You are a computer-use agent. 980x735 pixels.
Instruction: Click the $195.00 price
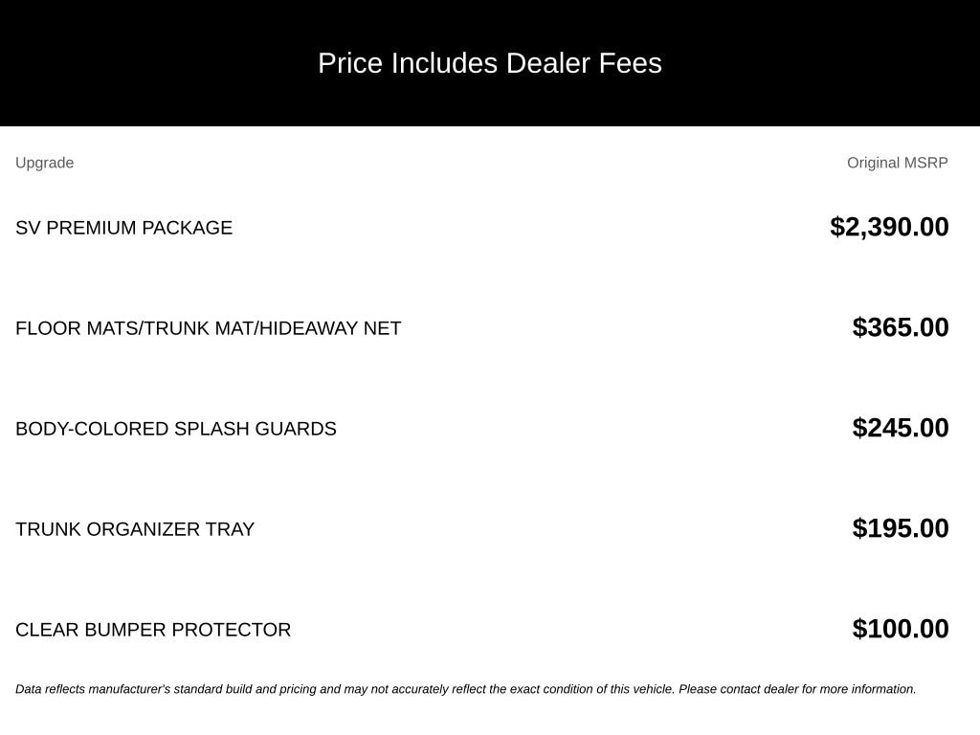901,528
